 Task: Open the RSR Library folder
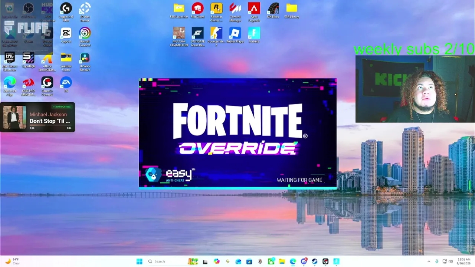[x=291, y=11]
